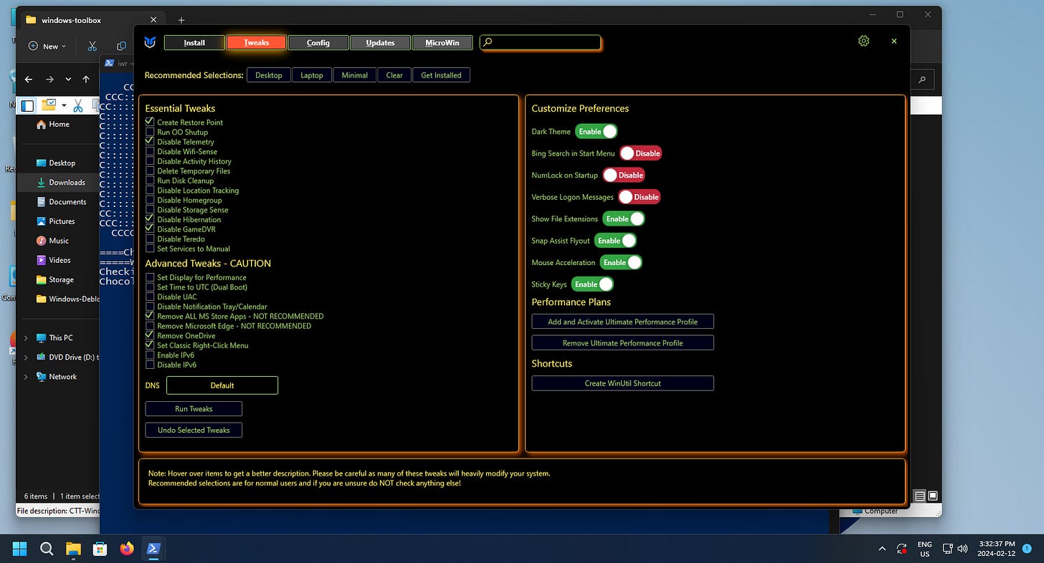Check Disable Wifi-Sense

pyautogui.click(x=150, y=151)
